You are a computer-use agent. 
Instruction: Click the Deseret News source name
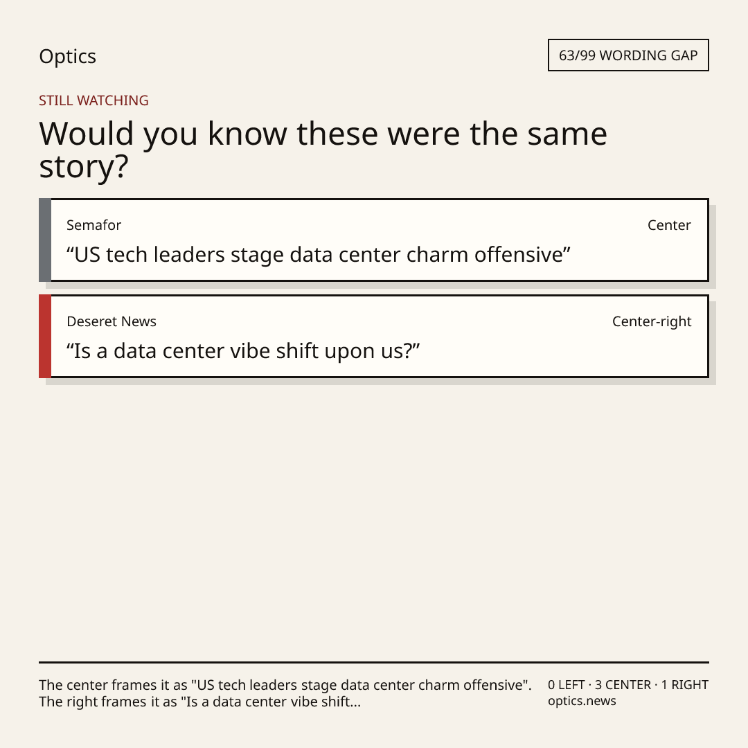(112, 321)
